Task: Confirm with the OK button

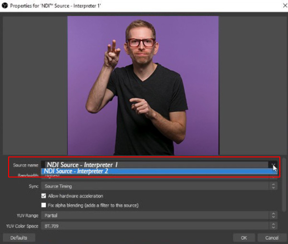Action: [x=244, y=238]
